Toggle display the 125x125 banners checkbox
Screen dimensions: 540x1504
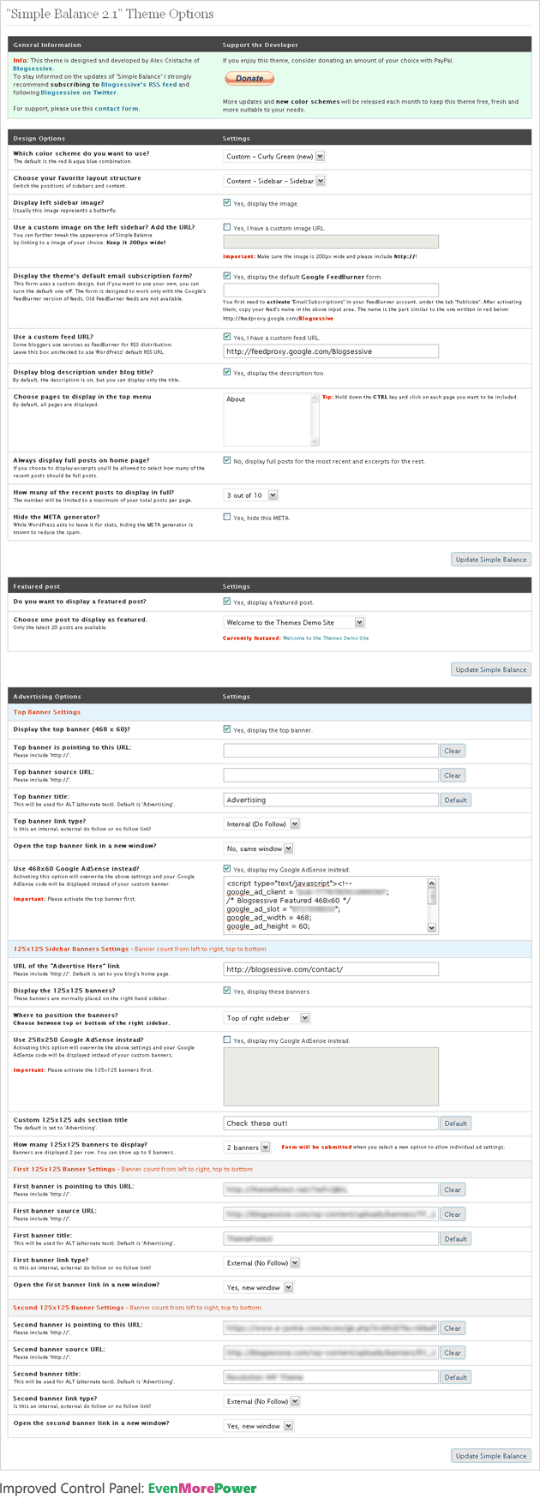tap(227, 991)
